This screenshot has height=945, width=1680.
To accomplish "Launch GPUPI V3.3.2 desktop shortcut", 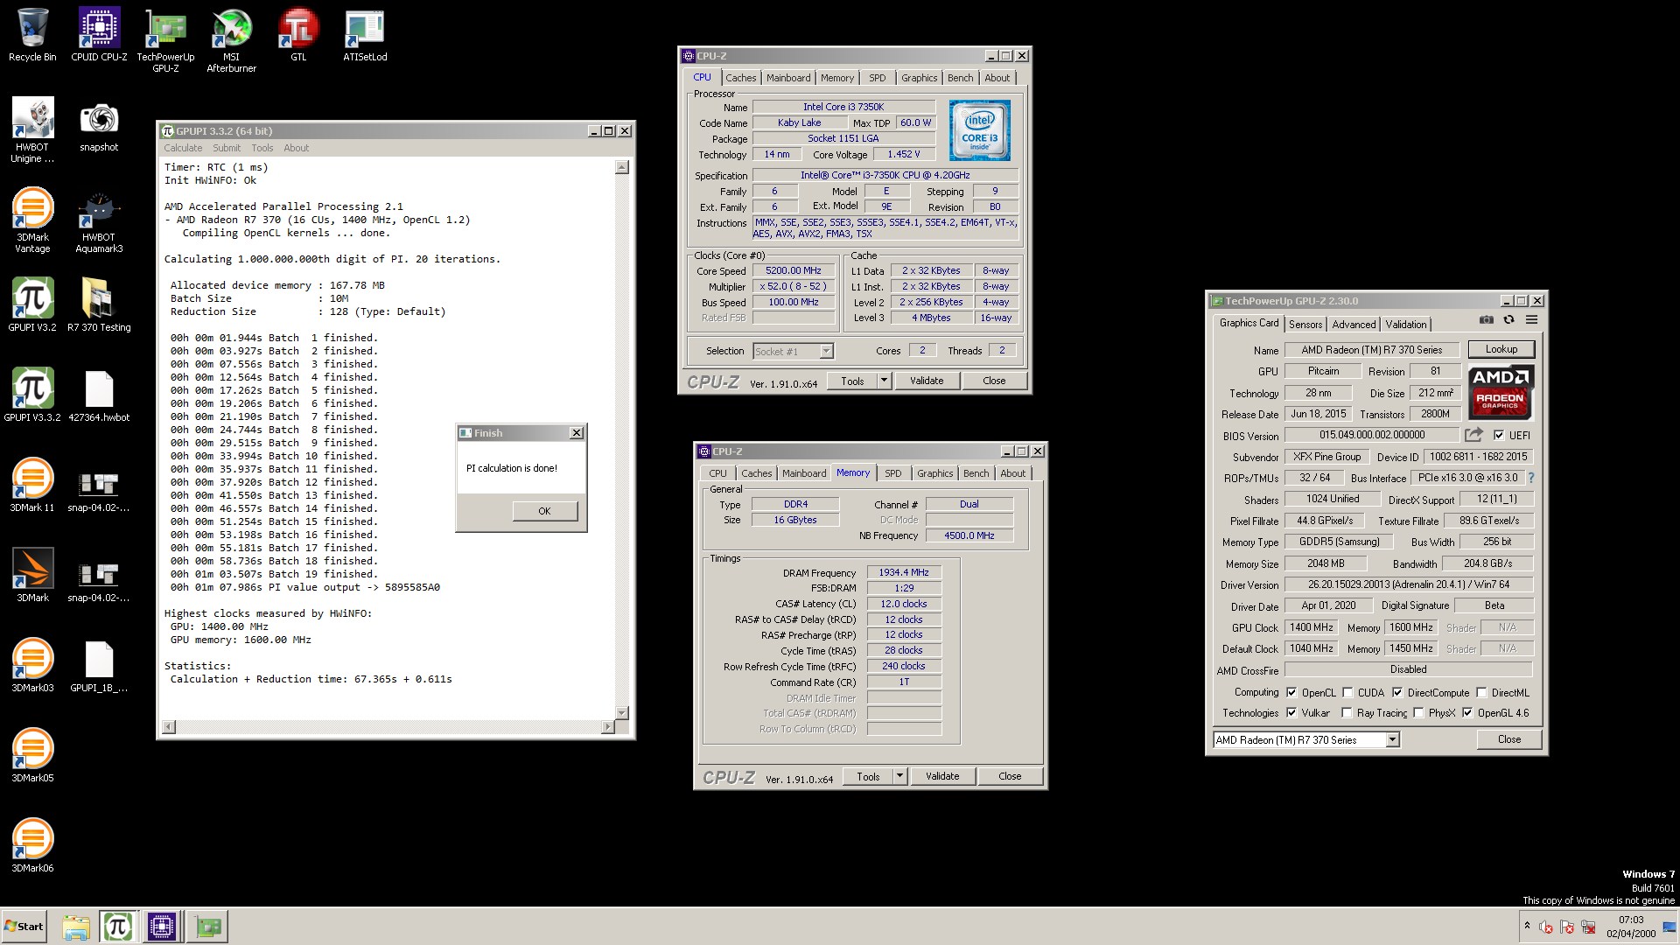I will [x=32, y=395].
